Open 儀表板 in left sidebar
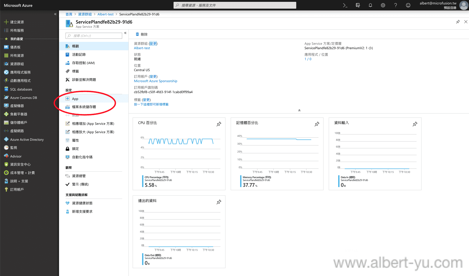Image resolution: width=469 pixels, height=276 pixels. [x=29, y=47]
